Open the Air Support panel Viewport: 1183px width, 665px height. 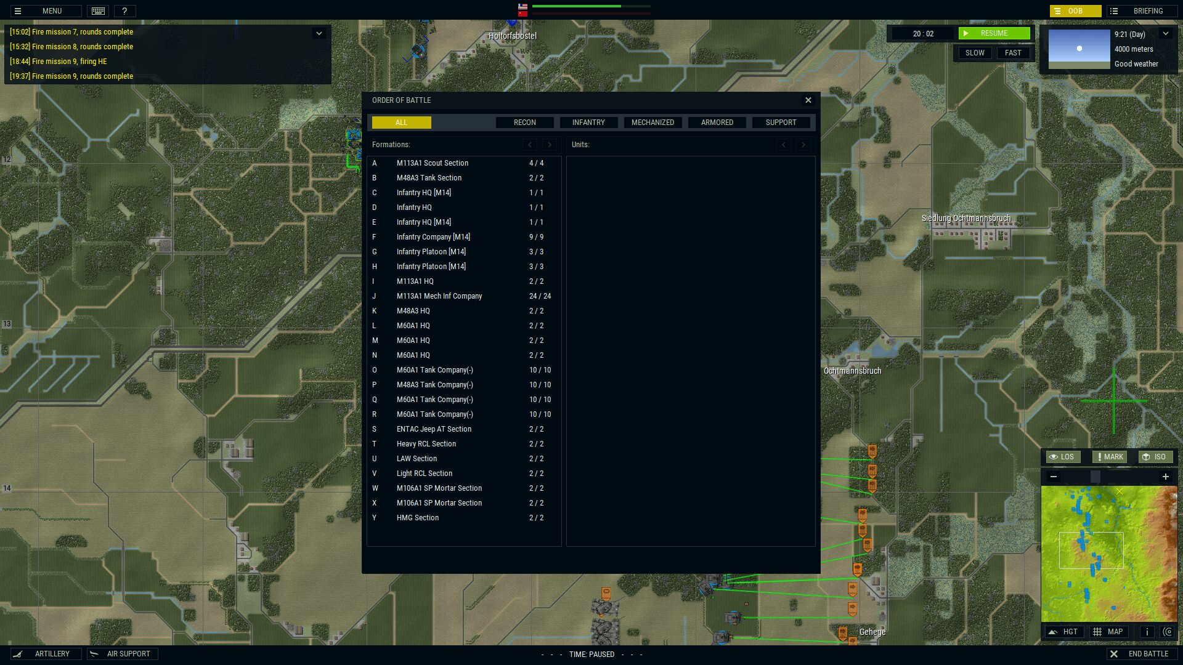(x=121, y=654)
